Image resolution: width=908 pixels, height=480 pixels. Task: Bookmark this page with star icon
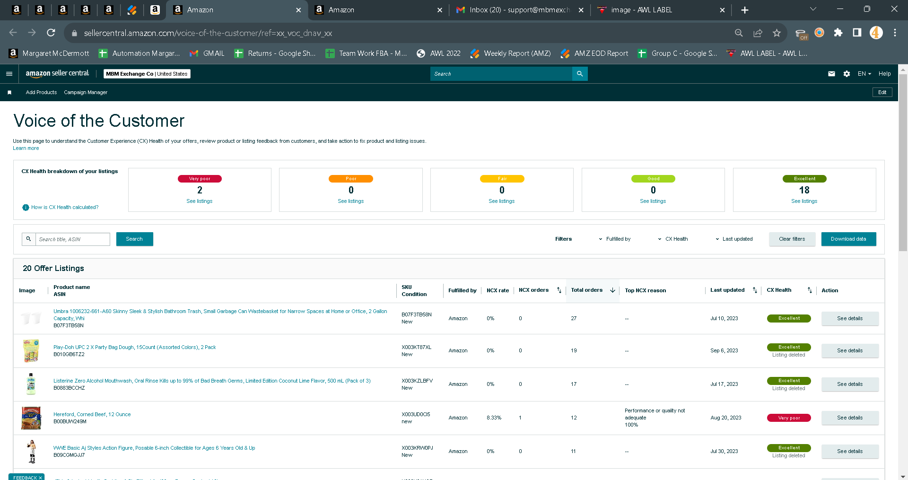coord(777,33)
